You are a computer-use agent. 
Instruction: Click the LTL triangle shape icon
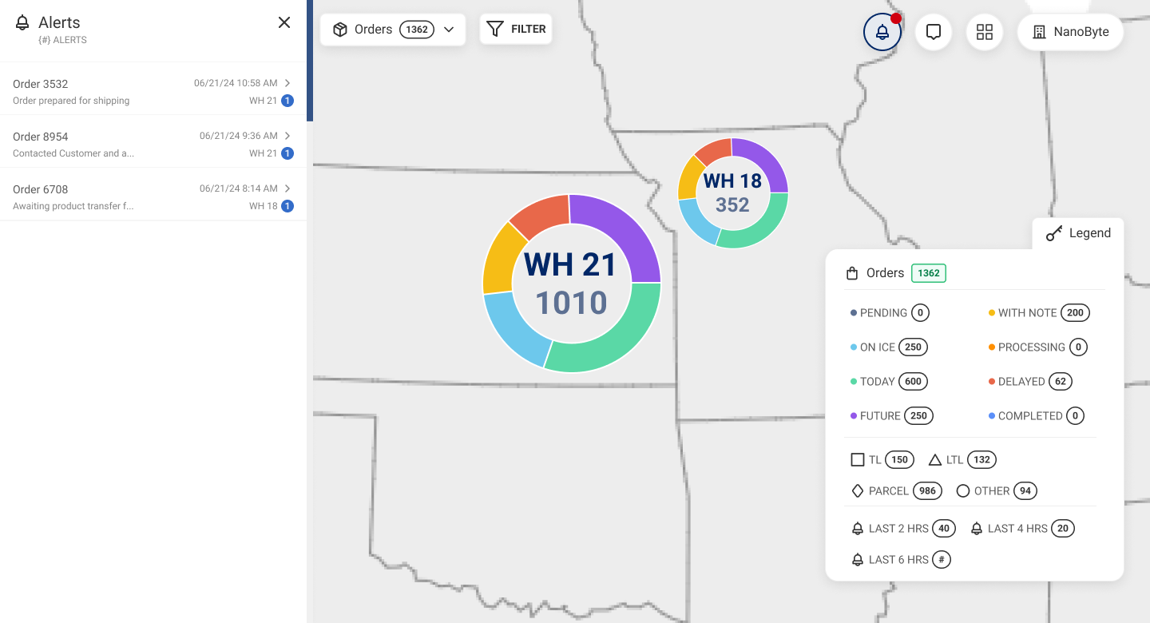(x=935, y=460)
